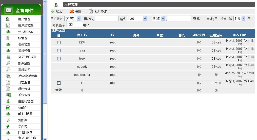The width and height of the screenshot is (257, 140).
Task: Click the red X Delete icon
Action: (x=72, y=12)
